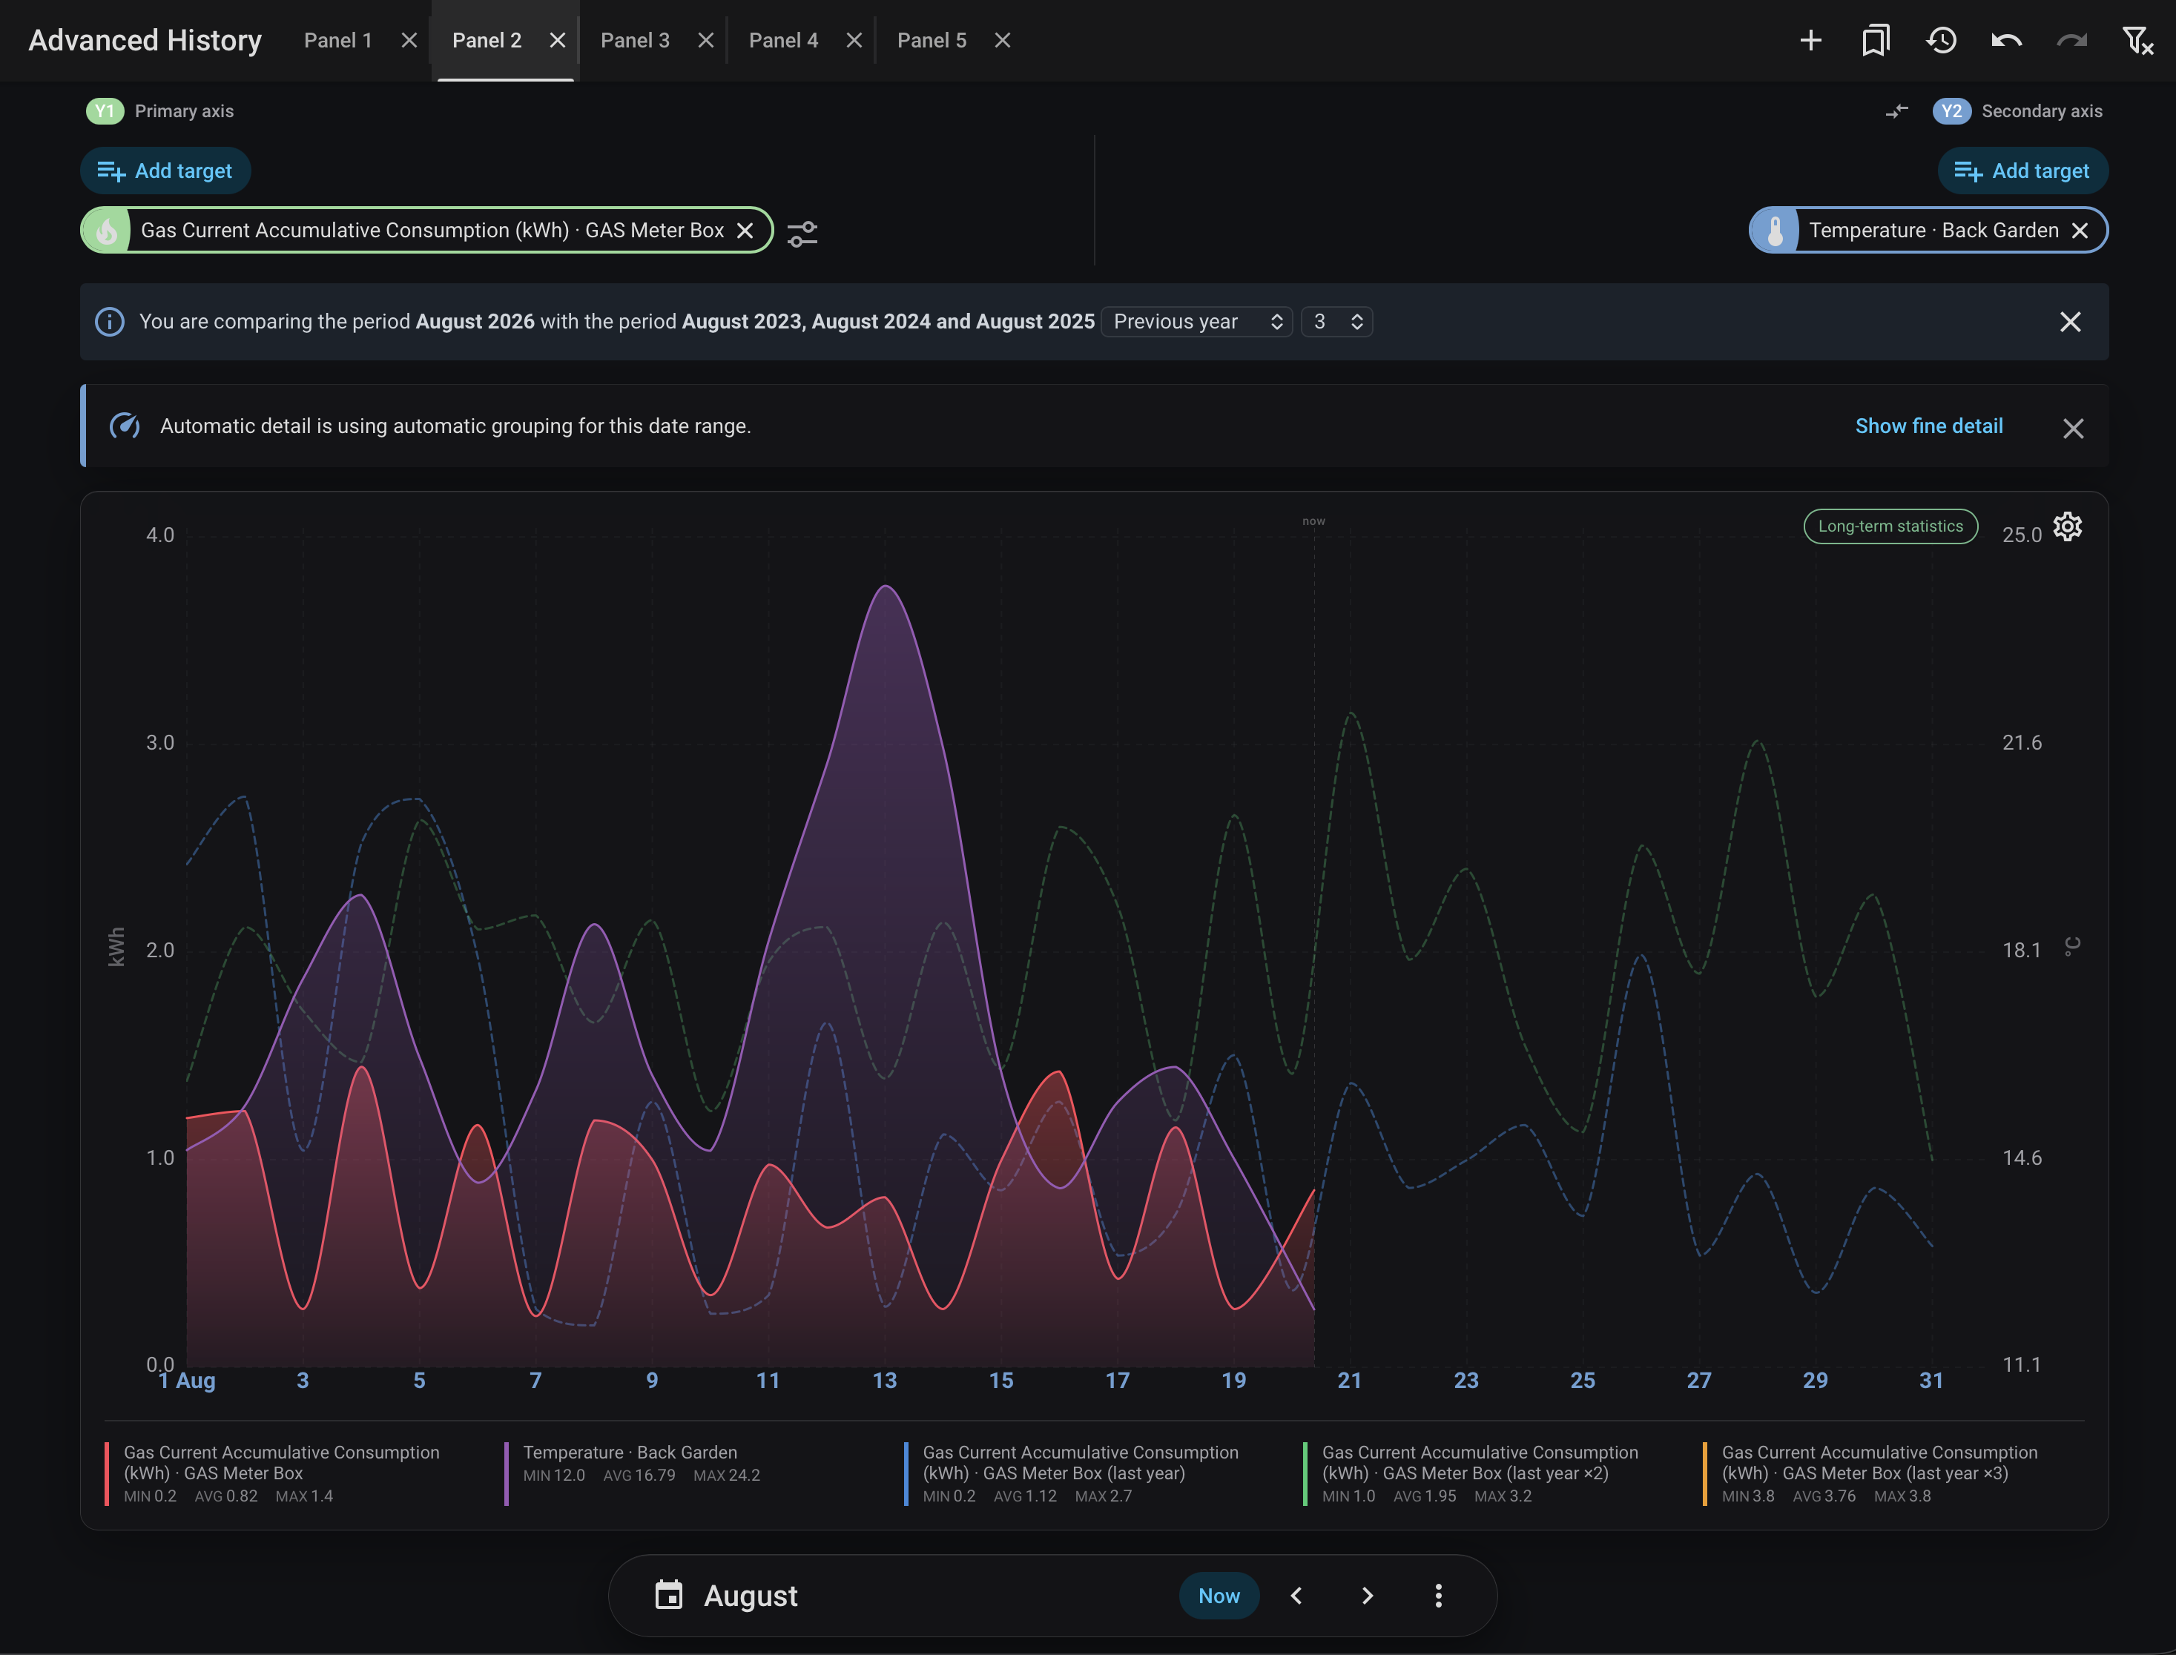
Task: Clear filters with the filter-off icon
Action: pyautogui.click(x=2137, y=40)
